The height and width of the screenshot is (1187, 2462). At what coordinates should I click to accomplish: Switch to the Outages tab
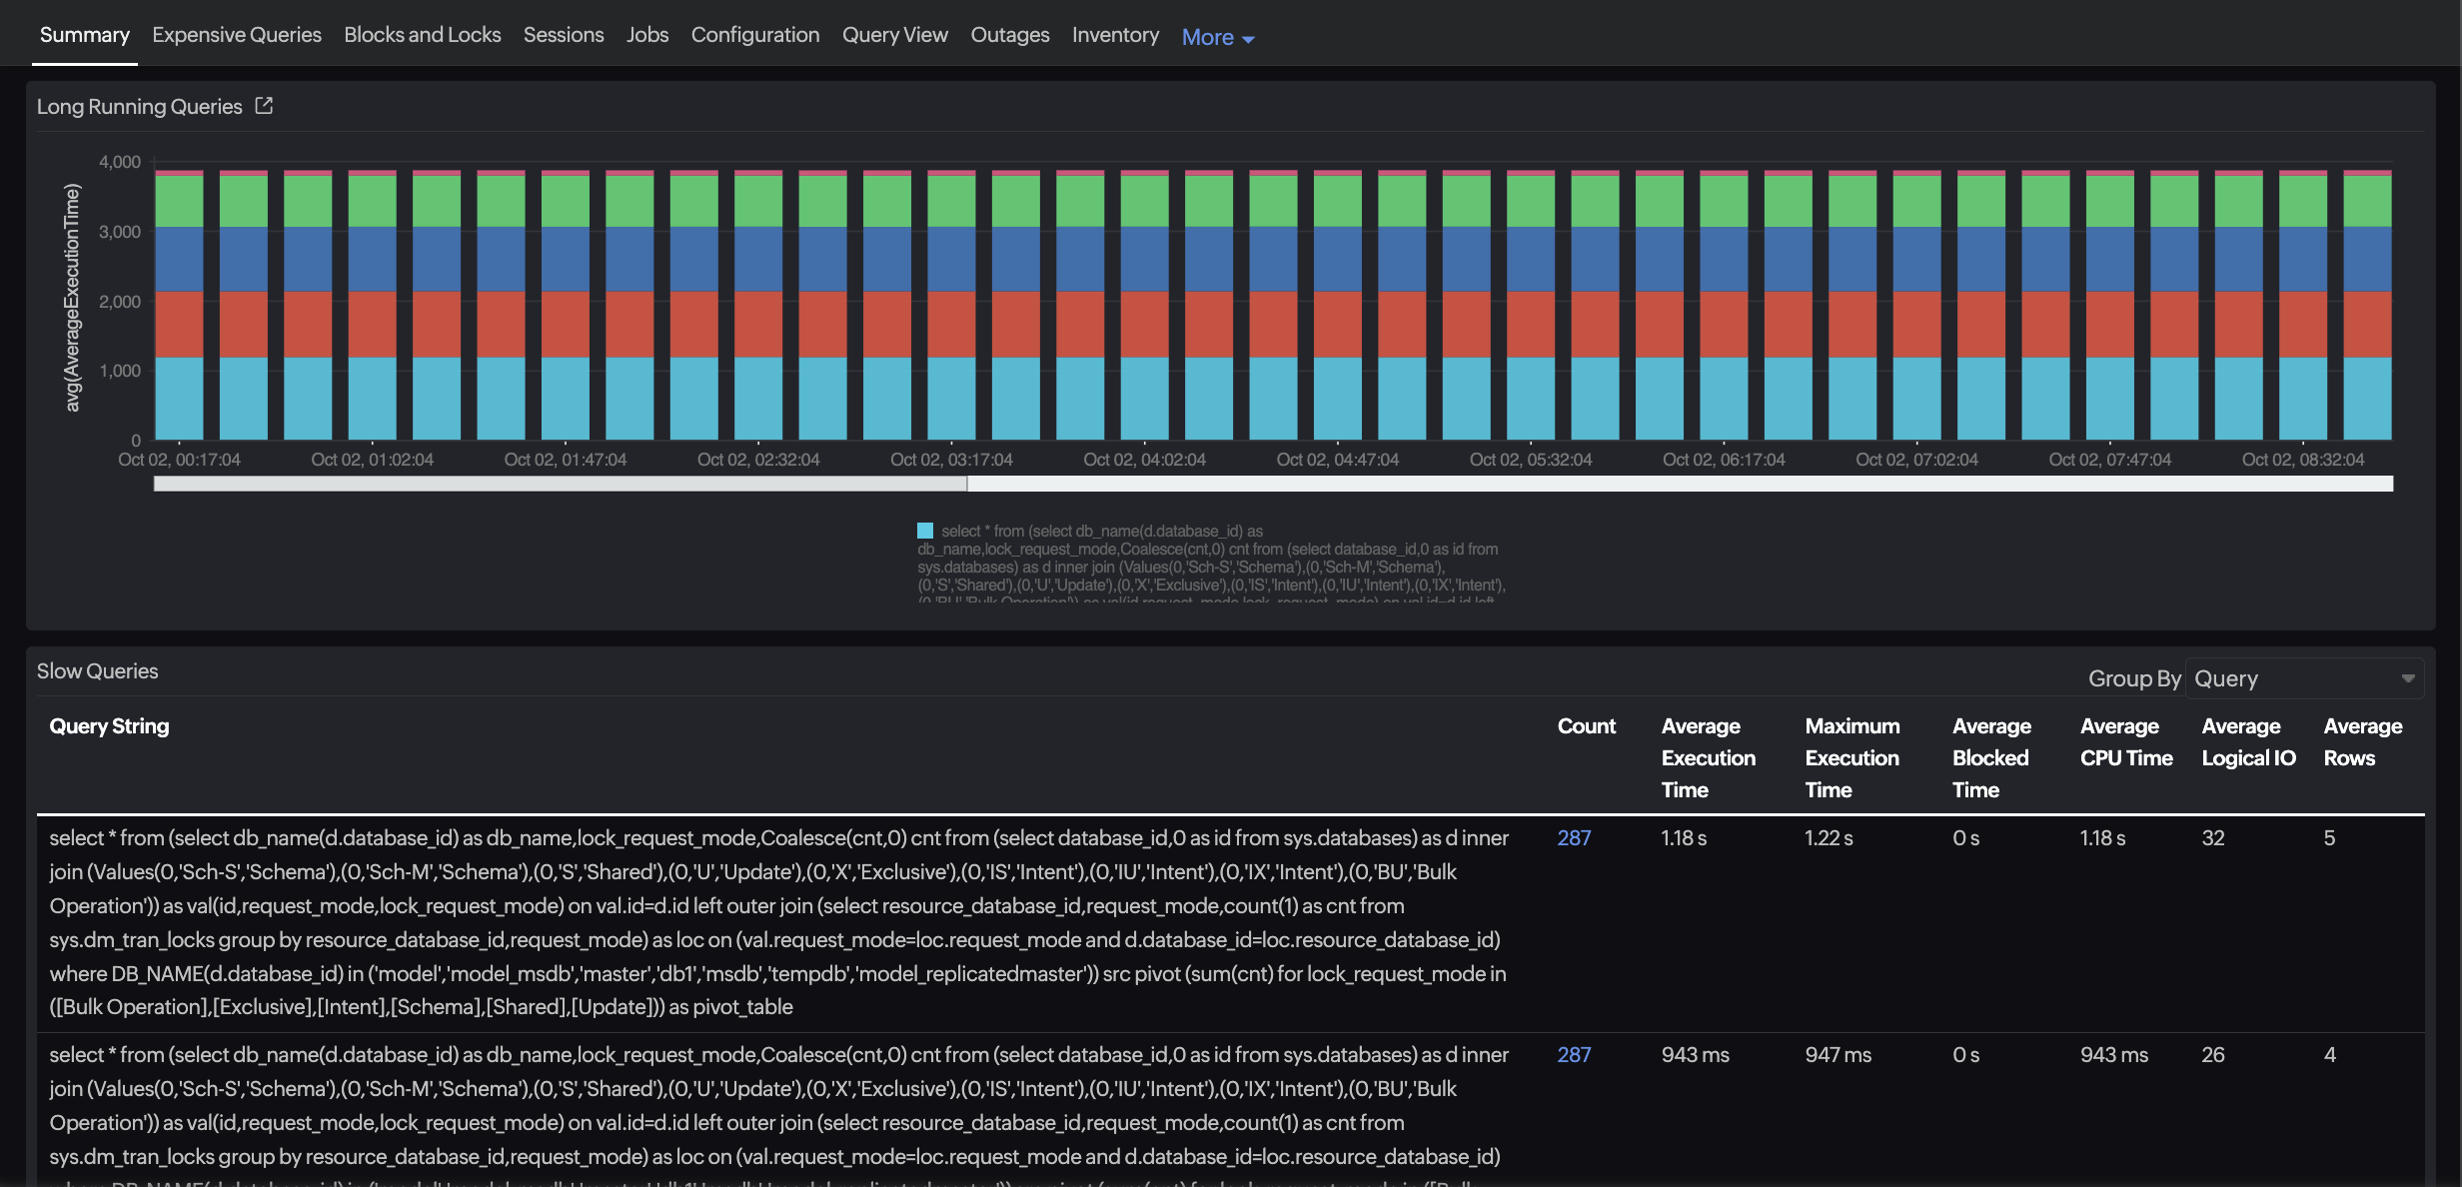(x=1009, y=34)
